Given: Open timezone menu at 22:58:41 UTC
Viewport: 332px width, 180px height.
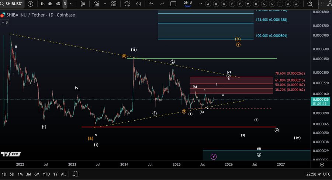Looking at the screenshot, I should [x=318, y=174].
